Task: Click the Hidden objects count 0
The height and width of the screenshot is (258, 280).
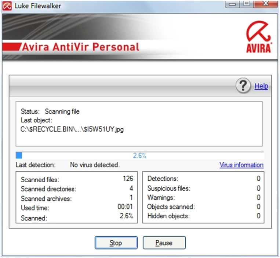Action: [259, 216]
